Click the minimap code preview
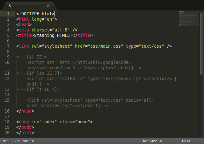Screen dimensions: 204x144 click(189, 18)
